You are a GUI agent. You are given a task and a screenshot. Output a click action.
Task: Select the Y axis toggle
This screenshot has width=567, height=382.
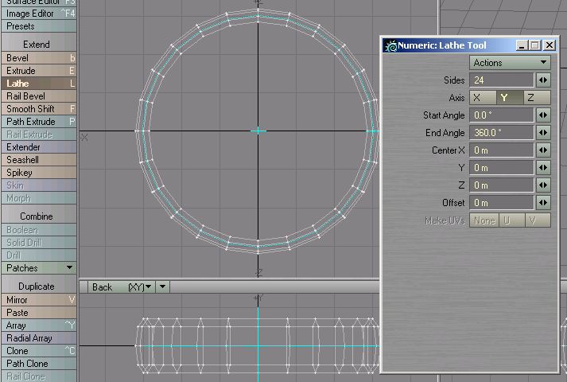tap(503, 98)
